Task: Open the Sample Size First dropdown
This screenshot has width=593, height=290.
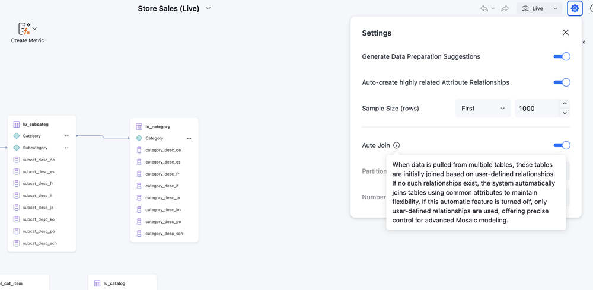Action: click(483, 109)
